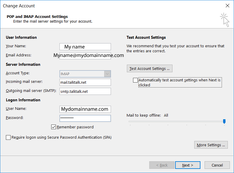Select the Email Address input field
Image resolution: width=234 pixels, height=173 pixels.
click(x=85, y=56)
